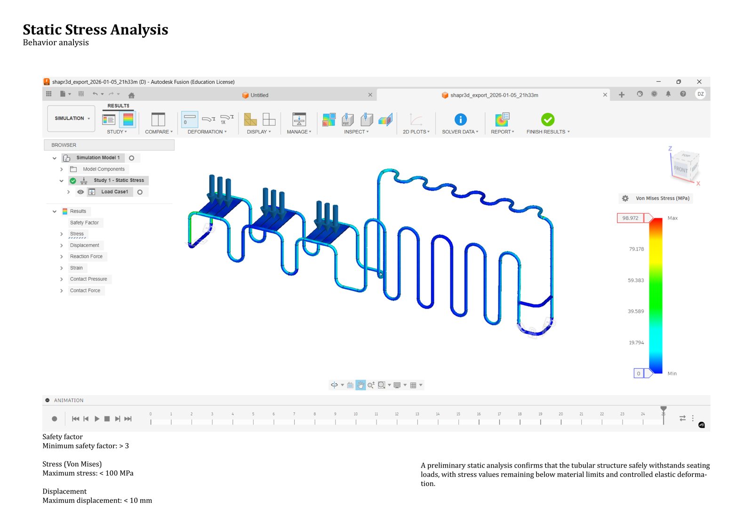Select Safety Factor result
This screenshot has height=532, width=753.
click(85, 222)
